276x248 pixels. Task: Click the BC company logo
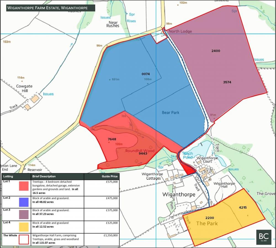(x=264, y=237)
